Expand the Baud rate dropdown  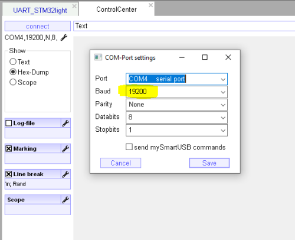tap(223, 92)
